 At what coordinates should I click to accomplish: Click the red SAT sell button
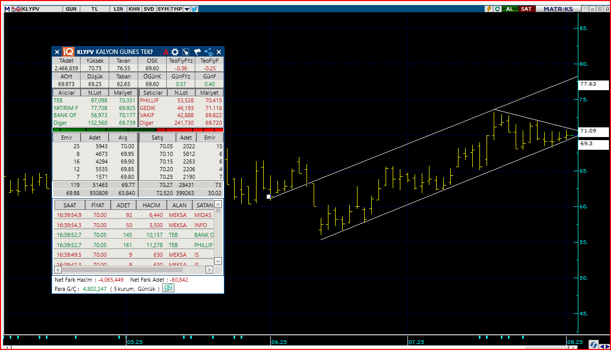[x=526, y=9]
